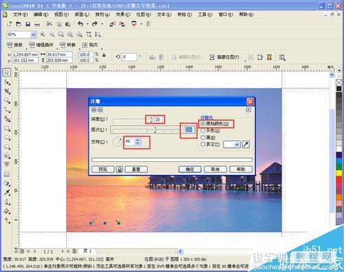The image size is (344, 272).
Task: Click the Cut scissors icon
Action: click(x=50, y=24)
